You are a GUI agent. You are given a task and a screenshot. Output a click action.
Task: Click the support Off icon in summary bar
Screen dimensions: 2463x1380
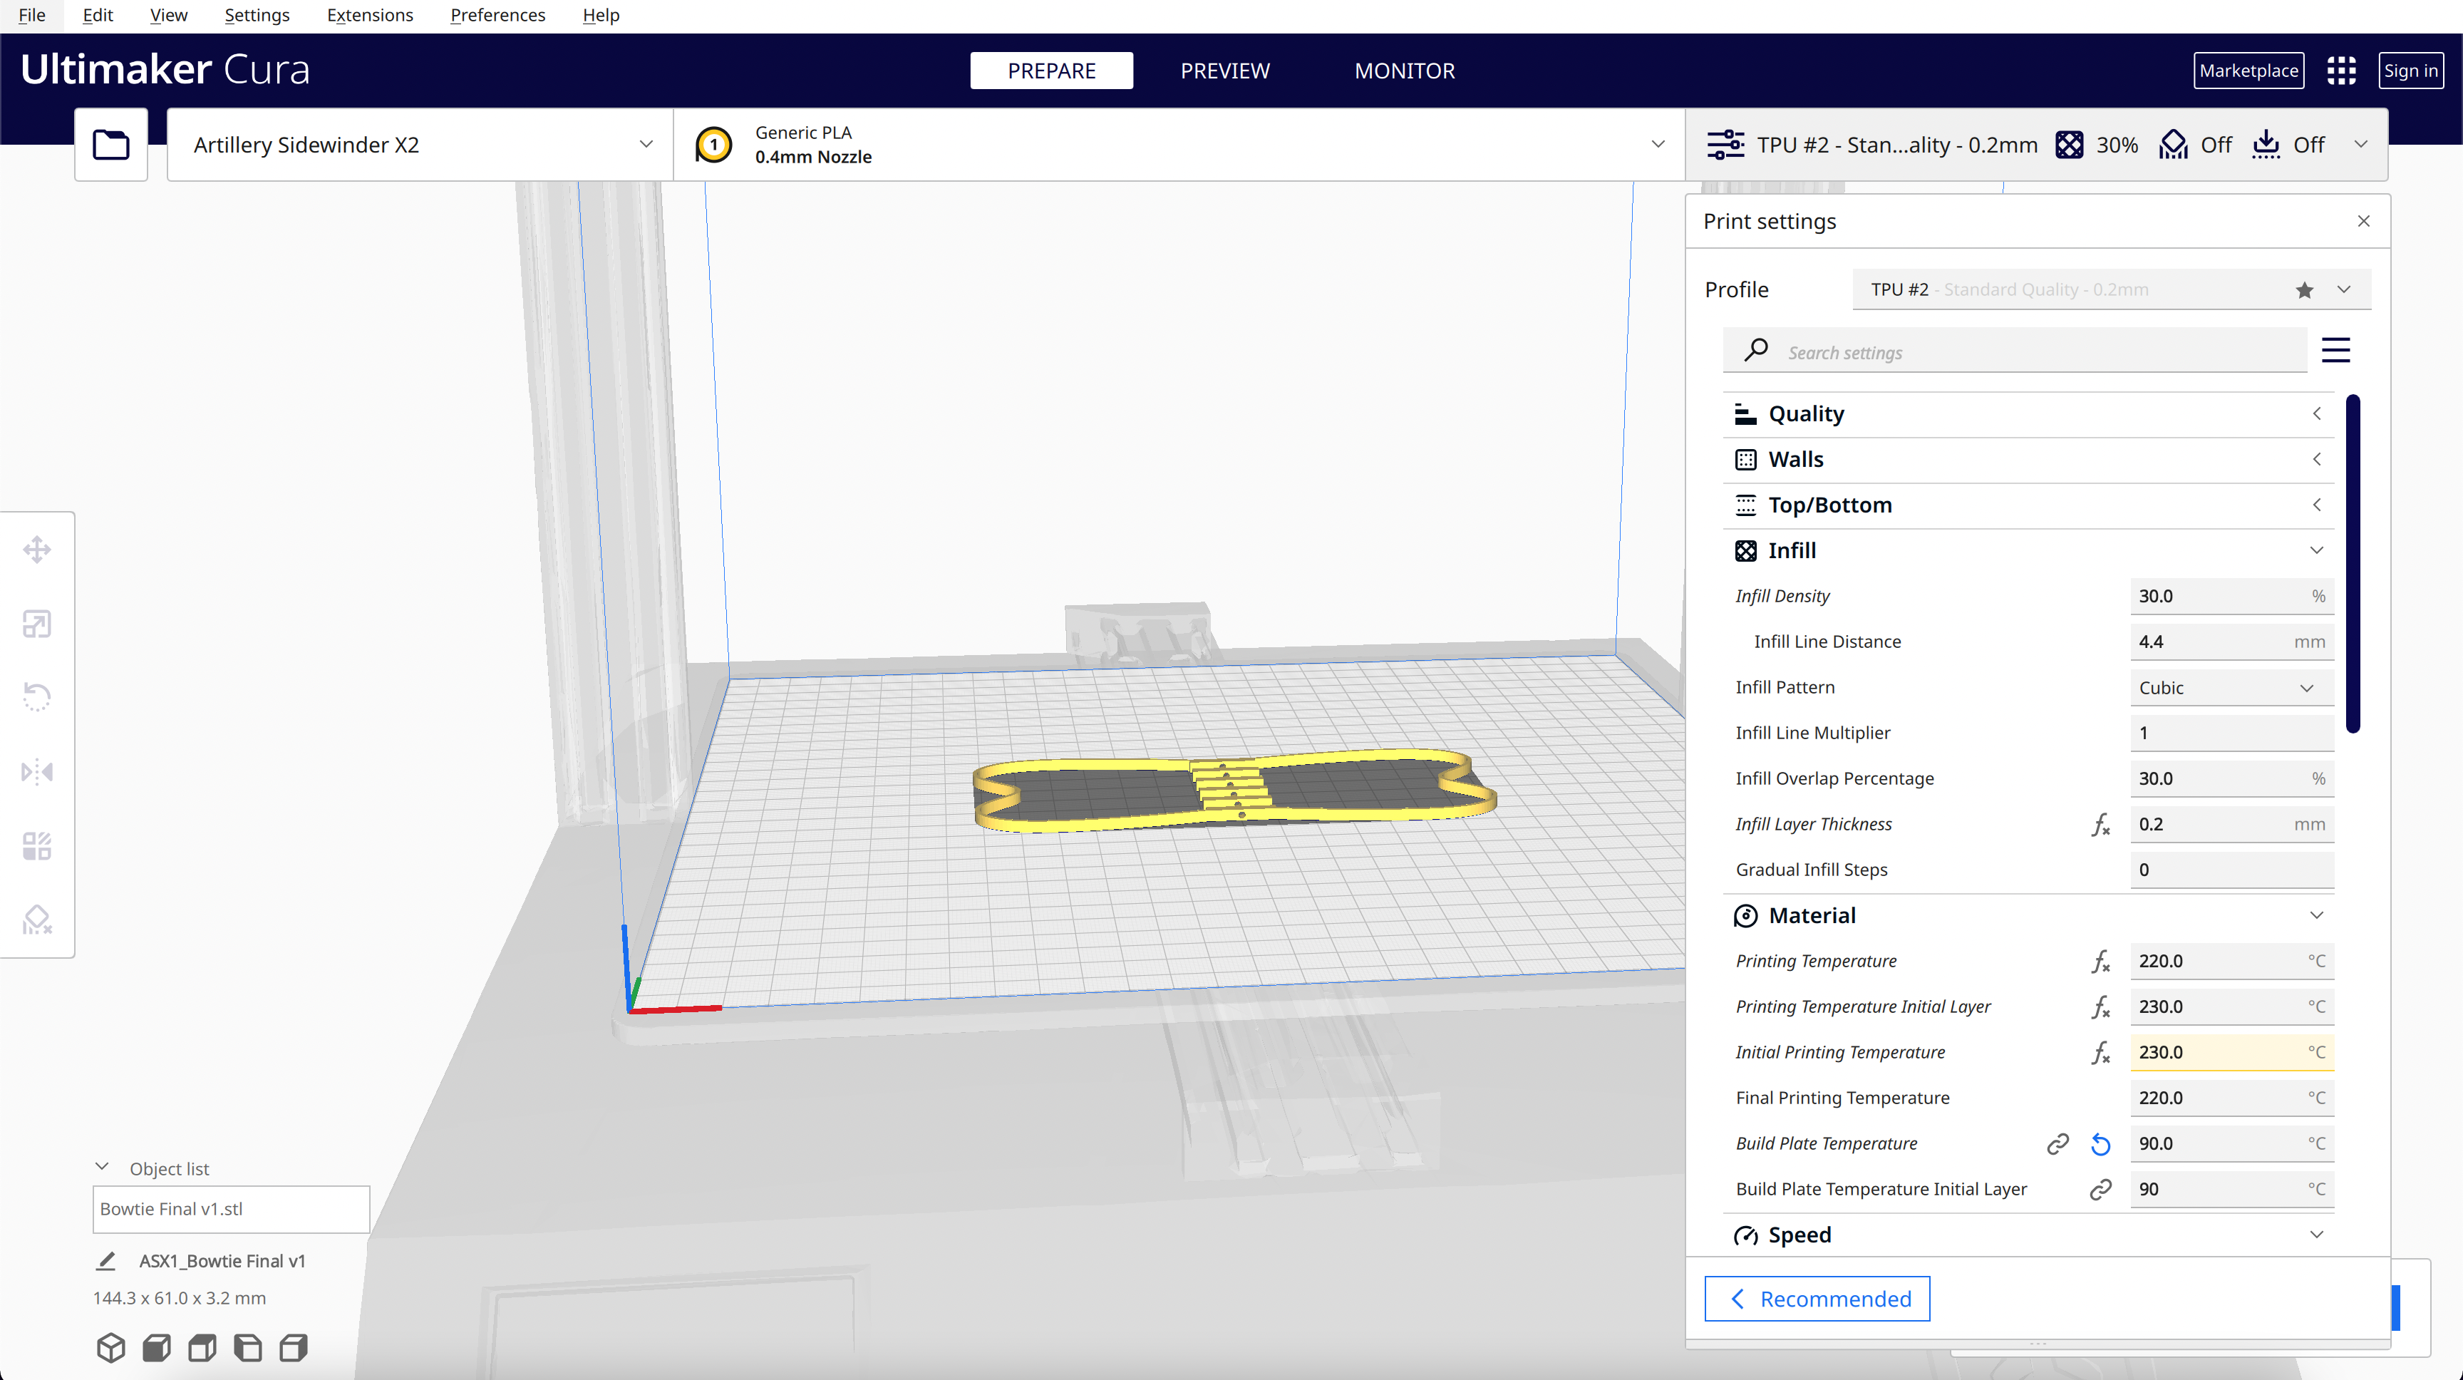[2173, 145]
